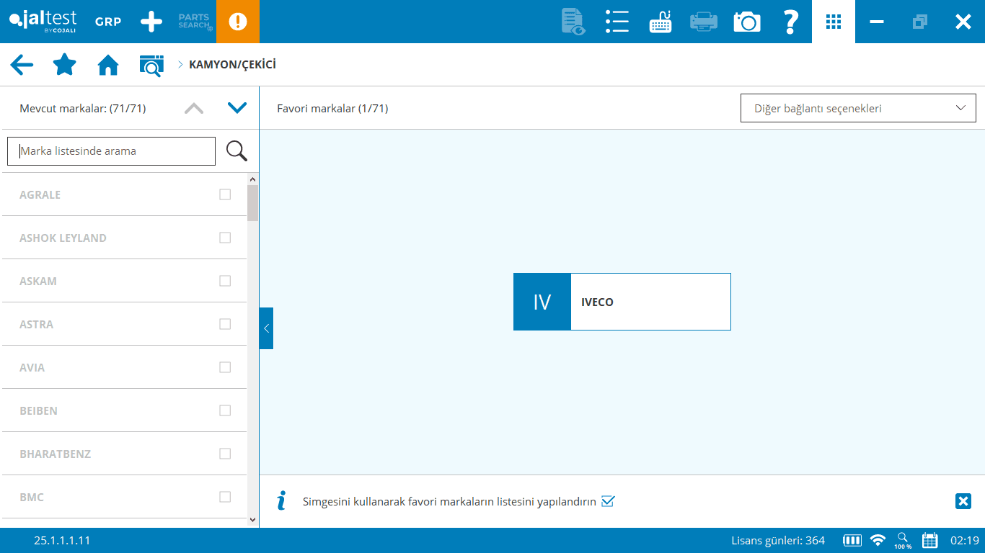Screen dimensions: 985x553
Task: Click the orange warning alert icon
Action: tap(237, 22)
